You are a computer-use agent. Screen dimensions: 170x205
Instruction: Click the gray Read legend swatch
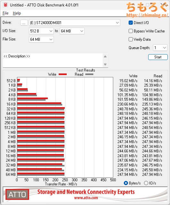click(89, 74)
